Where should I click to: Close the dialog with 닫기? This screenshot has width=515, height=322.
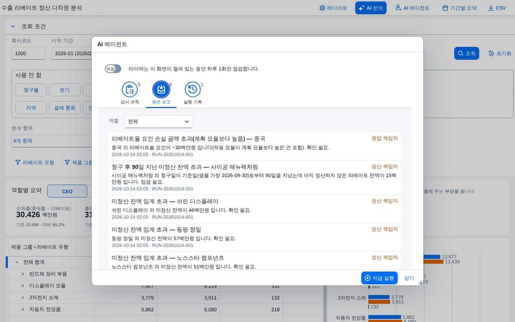(409, 278)
